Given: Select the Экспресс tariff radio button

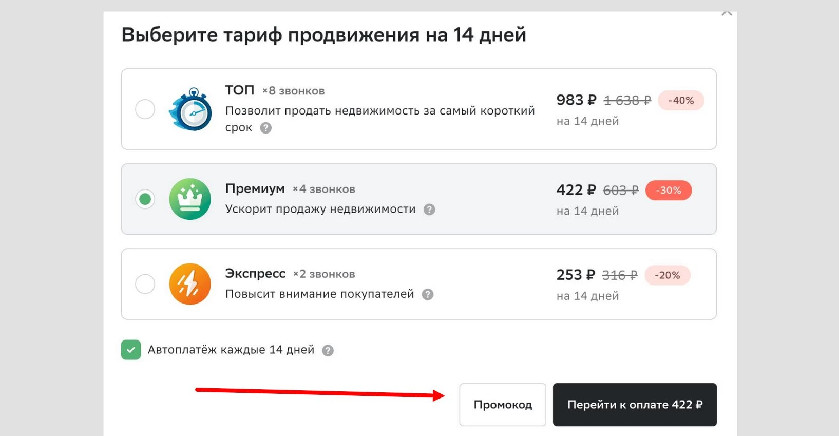Looking at the screenshot, I should tap(145, 284).
